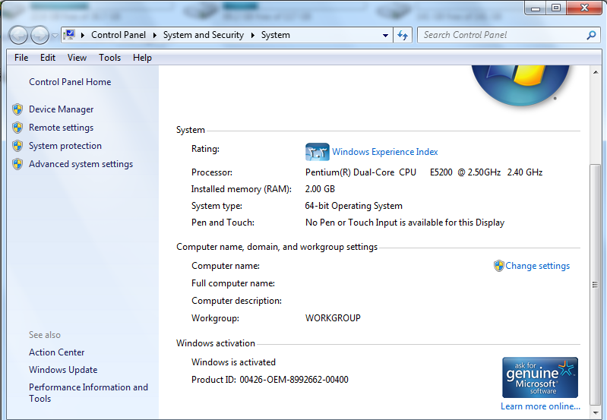Open the View menu
This screenshot has height=420, width=607.
coord(77,58)
